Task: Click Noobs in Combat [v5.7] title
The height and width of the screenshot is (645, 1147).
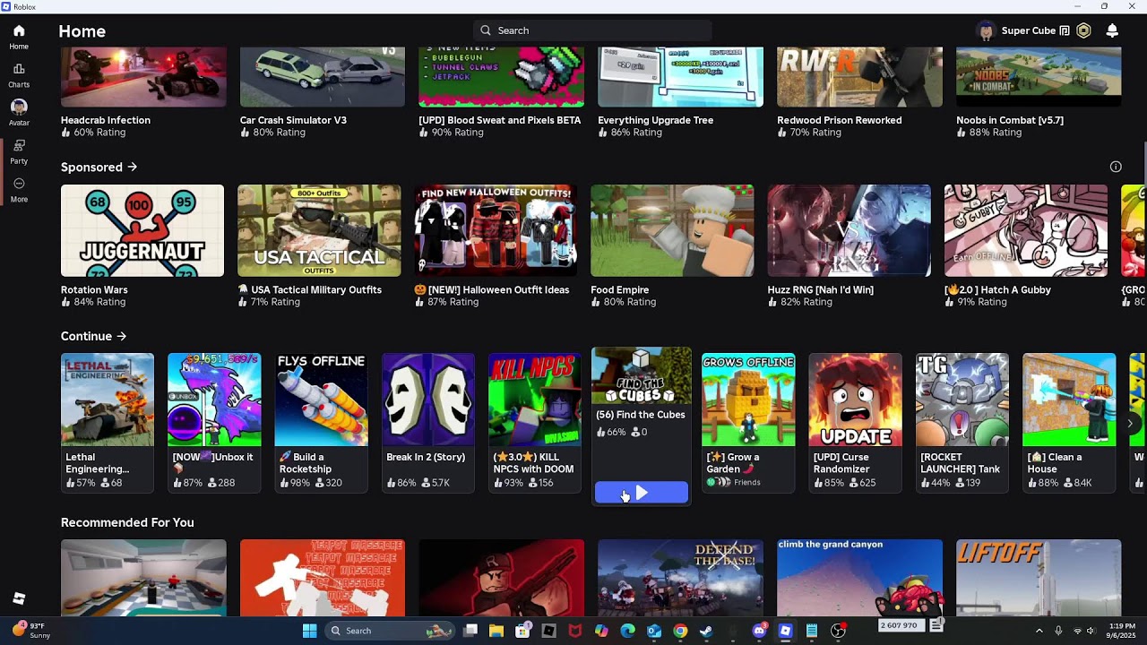Action: tap(1010, 120)
